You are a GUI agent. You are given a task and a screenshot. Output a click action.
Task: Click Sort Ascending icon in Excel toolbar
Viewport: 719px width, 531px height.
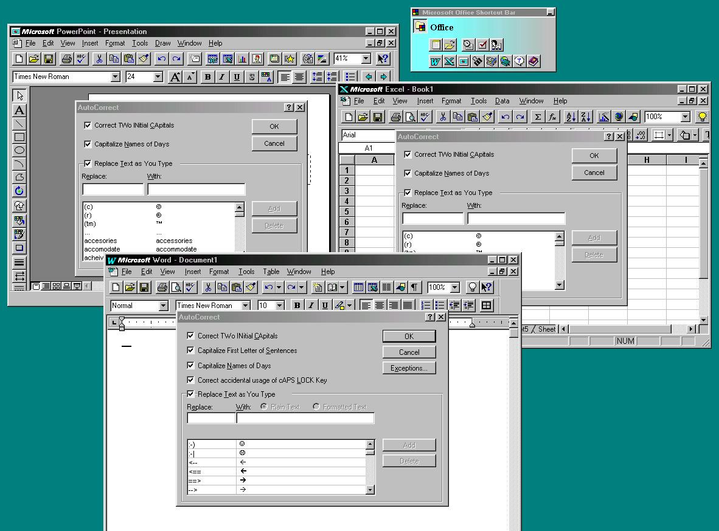[x=571, y=117]
